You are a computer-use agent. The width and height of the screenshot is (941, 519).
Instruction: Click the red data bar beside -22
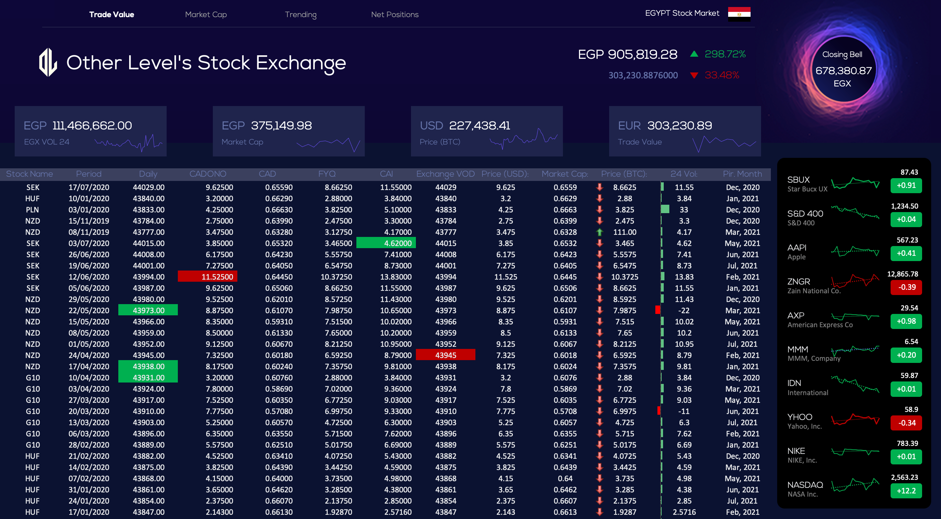coord(658,310)
